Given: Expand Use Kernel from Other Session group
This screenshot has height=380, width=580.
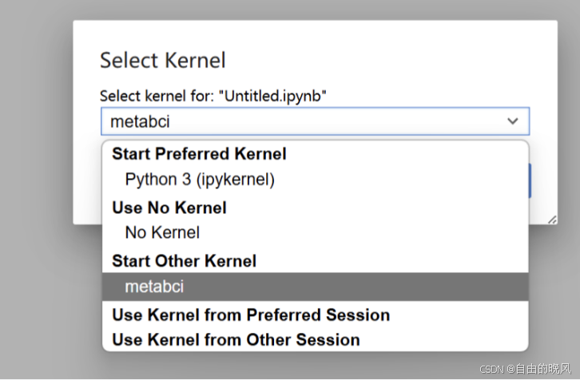Looking at the screenshot, I should [236, 340].
